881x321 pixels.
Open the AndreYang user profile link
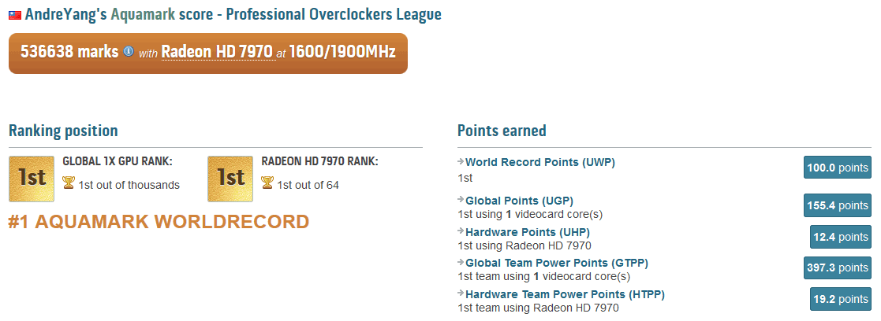(x=62, y=14)
